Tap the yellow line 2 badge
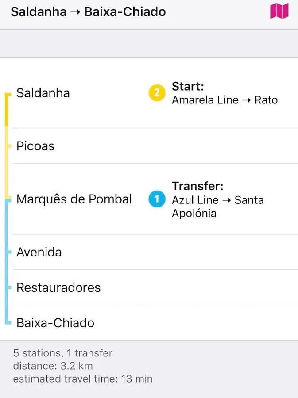 157,93
